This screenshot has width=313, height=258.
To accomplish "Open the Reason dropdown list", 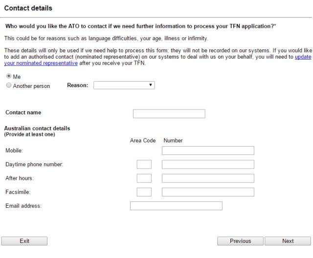I will (x=124, y=85).
